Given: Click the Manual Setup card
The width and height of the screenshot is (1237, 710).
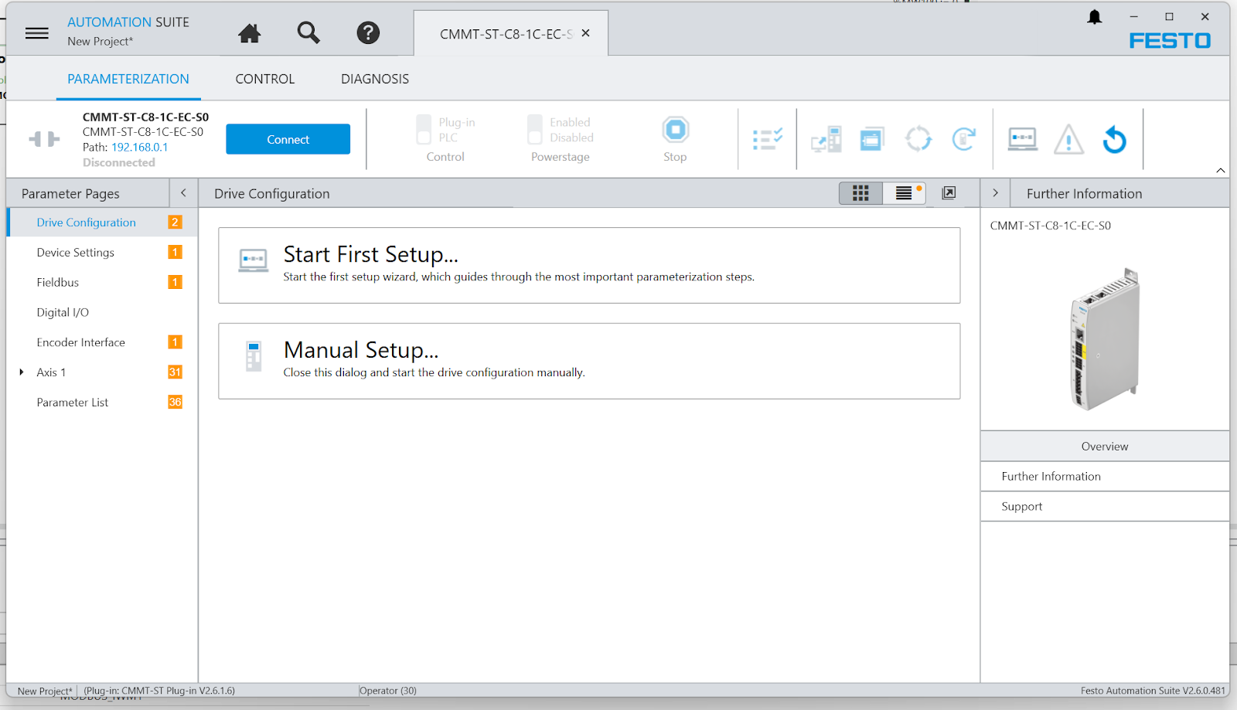Looking at the screenshot, I should tap(589, 361).
